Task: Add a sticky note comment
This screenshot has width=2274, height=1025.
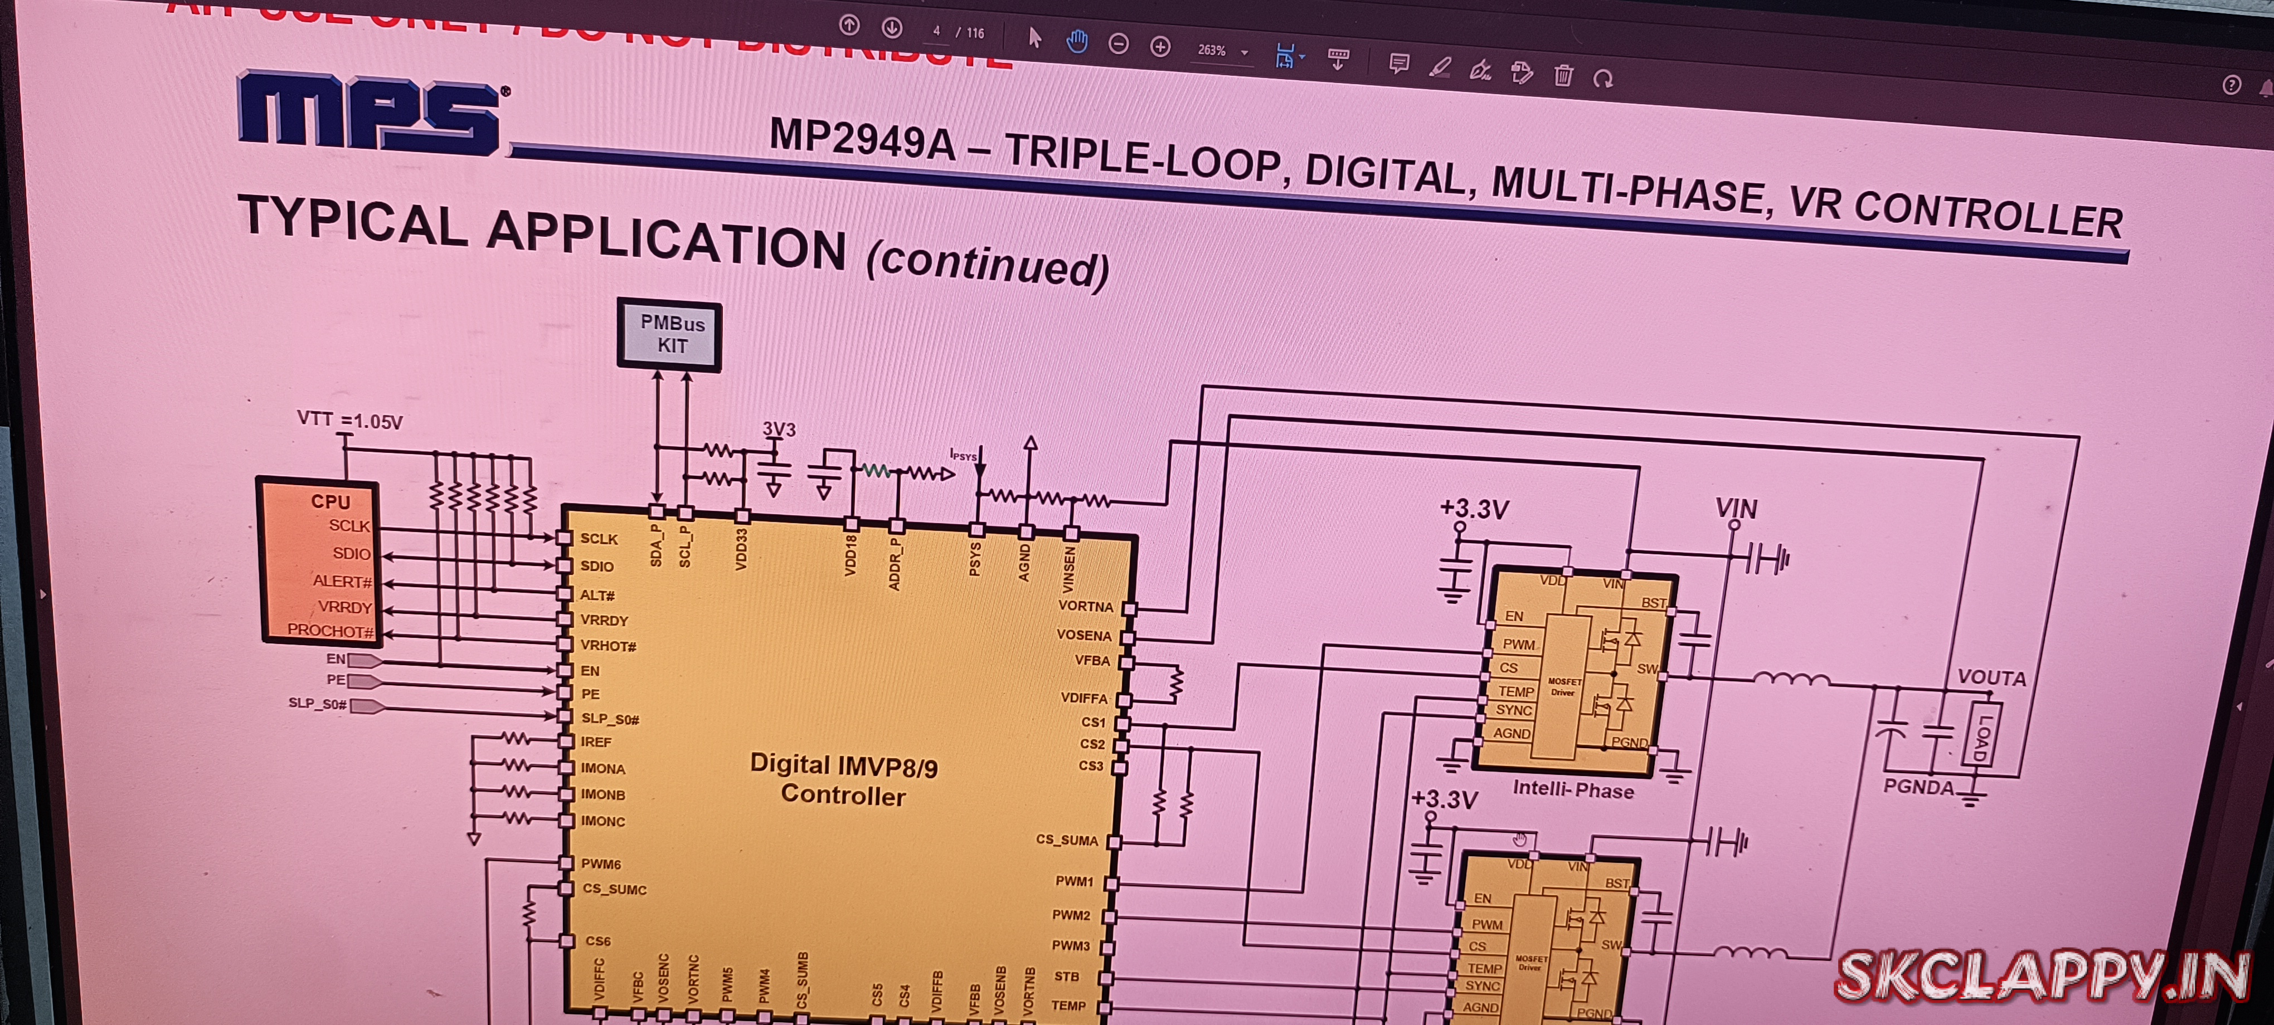Action: pos(1398,64)
